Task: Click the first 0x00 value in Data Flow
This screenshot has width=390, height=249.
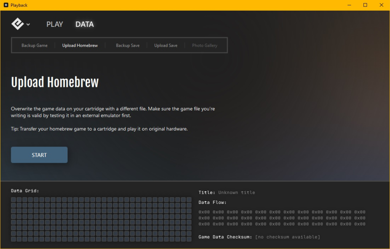Action: pos(204,212)
